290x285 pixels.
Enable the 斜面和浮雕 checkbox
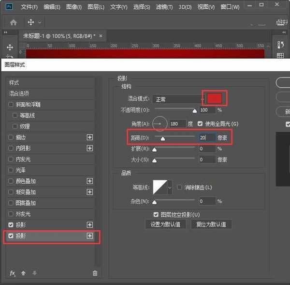[11, 105]
